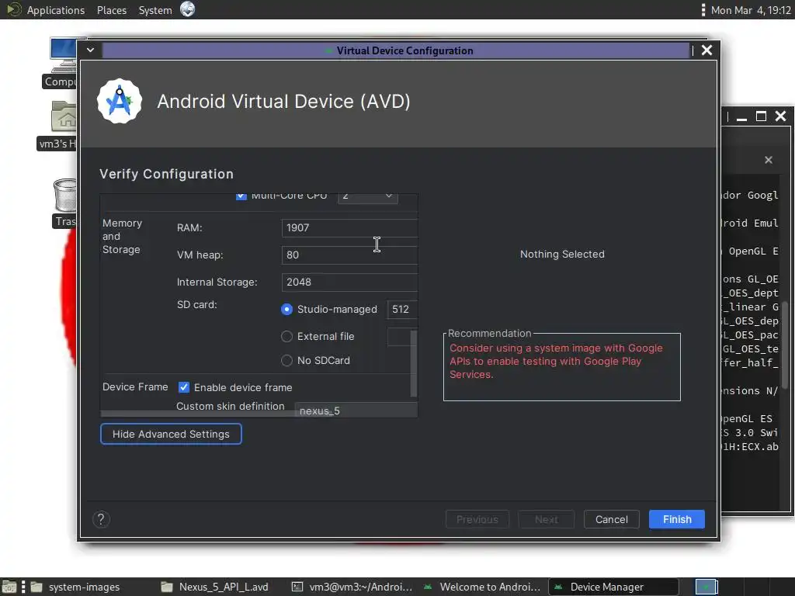Click the clock showing Mon Mar 4, 19:12

751,10
